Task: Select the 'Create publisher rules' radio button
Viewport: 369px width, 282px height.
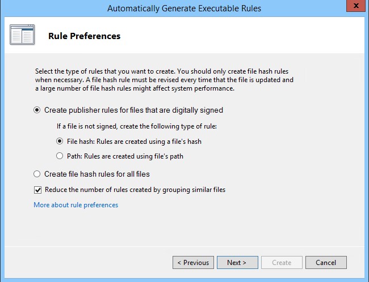Action: (37, 110)
